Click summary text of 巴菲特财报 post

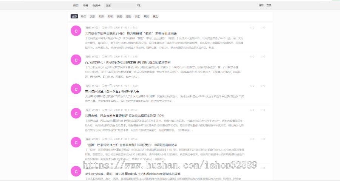(x=165, y=154)
